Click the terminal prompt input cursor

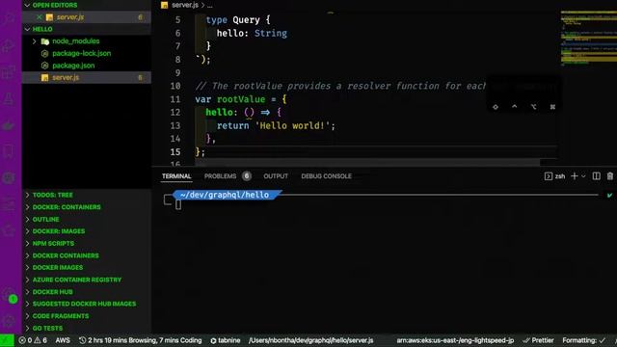[x=178, y=204]
